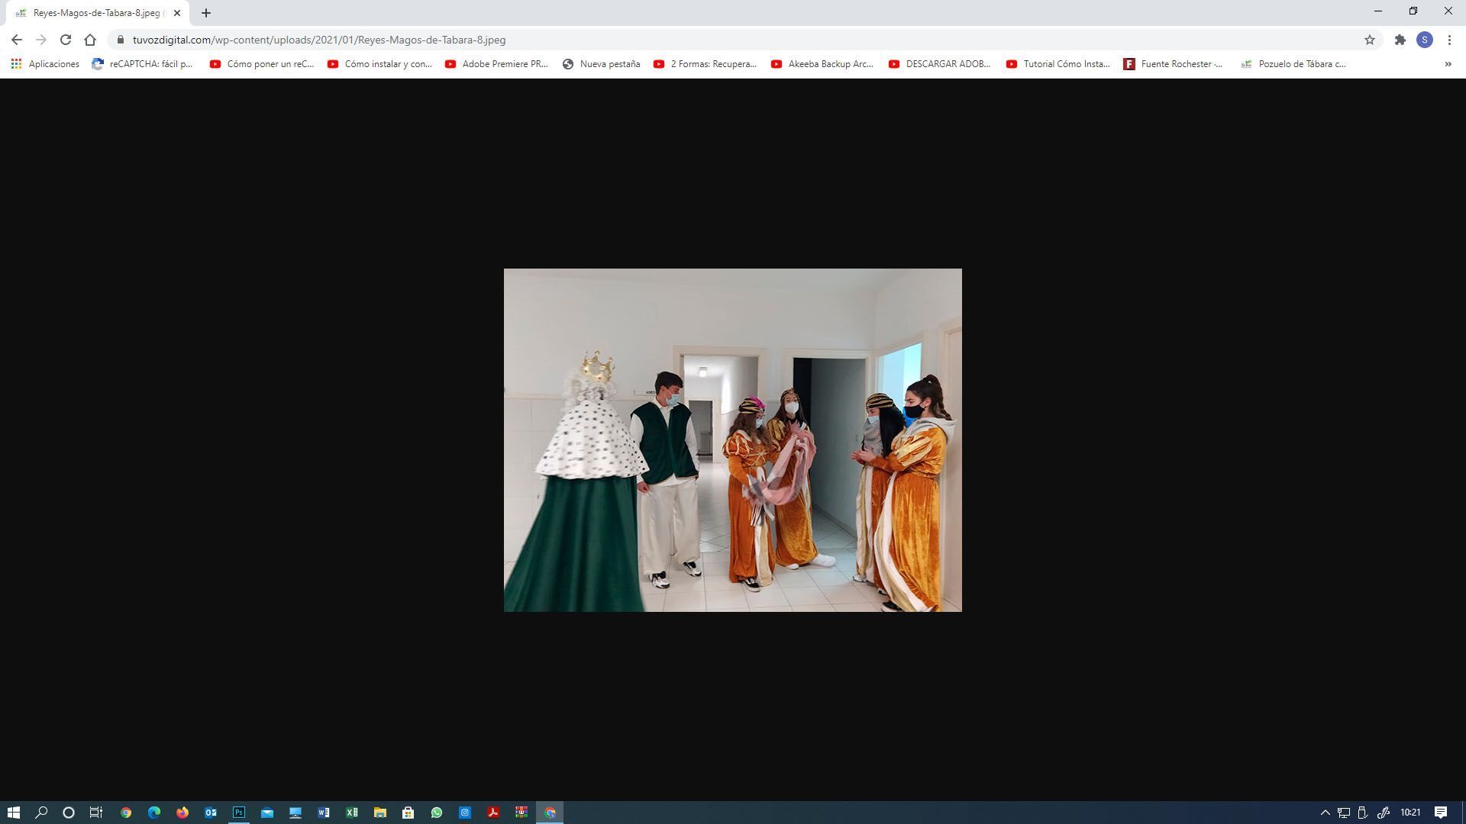
Task: View site information via the lock icon
Action: tap(121, 40)
